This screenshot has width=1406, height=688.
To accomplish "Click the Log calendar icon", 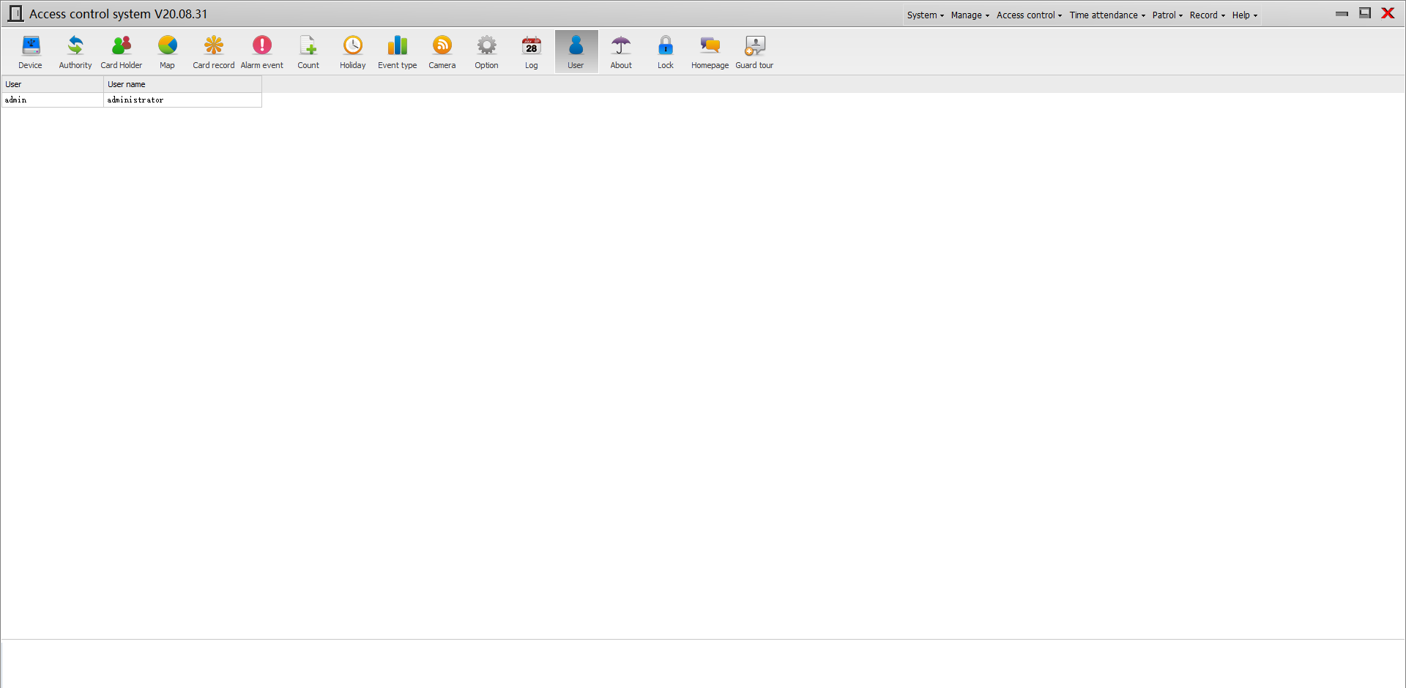I will pyautogui.click(x=532, y=51).
